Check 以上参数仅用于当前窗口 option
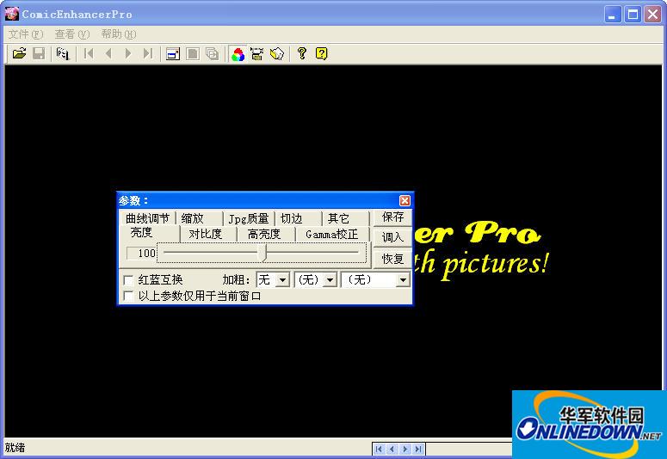 coord(128,296)
